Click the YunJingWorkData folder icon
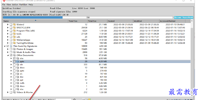200x100 pixels. (14, 43)
